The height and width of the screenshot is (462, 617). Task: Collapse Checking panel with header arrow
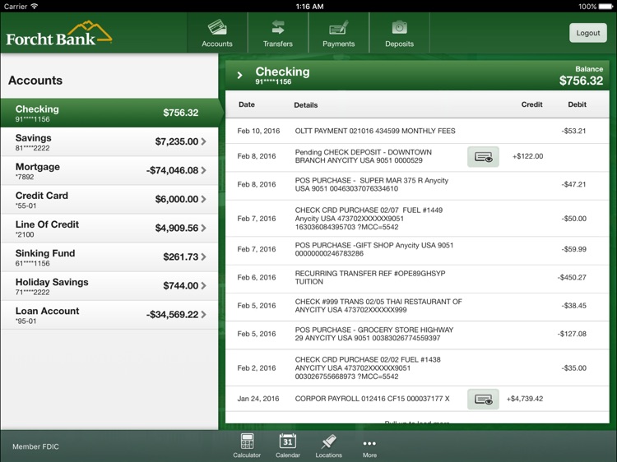click(x=239, y=75)
